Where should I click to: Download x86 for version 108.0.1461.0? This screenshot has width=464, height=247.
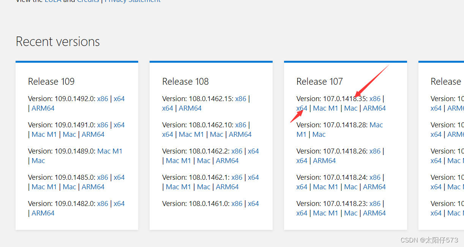(x=237, y=204)
